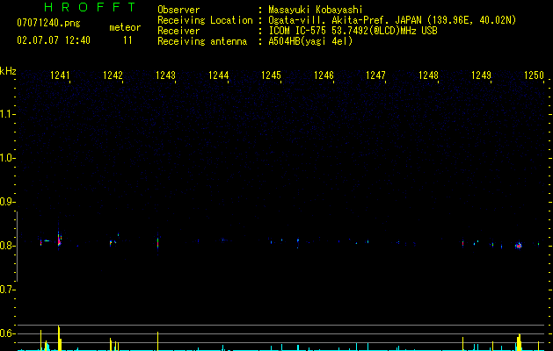Click the HROFFT title text

[x=90, y=7]
